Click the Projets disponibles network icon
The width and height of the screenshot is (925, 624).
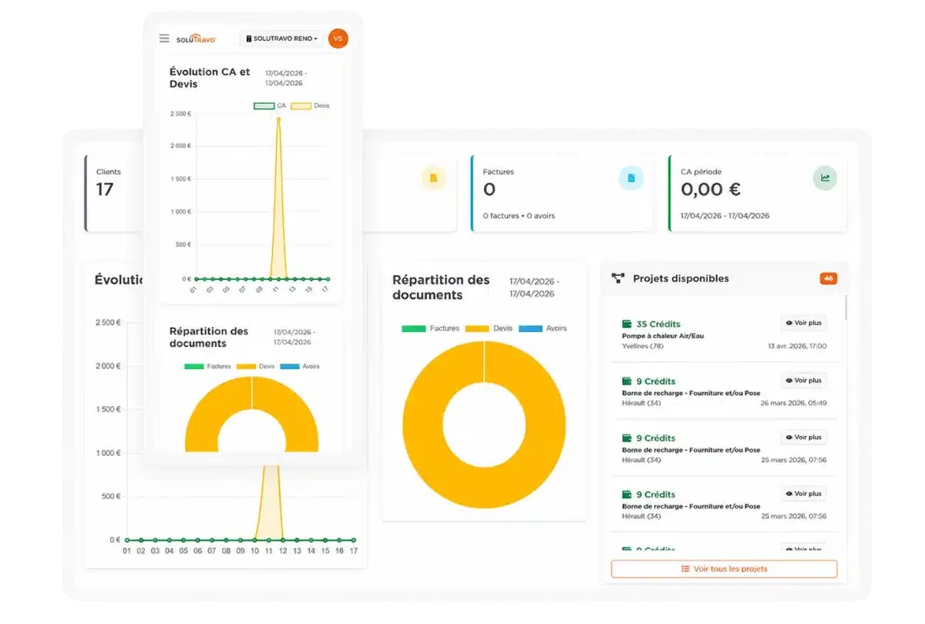(617, 279)
